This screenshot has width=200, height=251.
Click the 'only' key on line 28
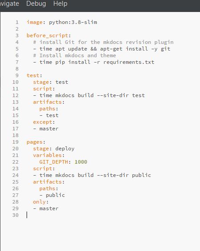pos(39,202)
